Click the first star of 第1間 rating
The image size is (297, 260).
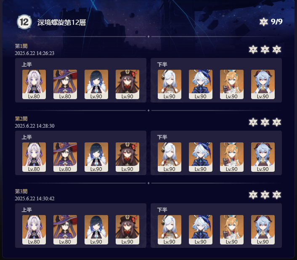(x=253, y=50)
